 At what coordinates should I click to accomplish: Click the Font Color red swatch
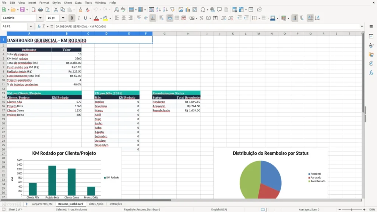[x=96, y=18]
